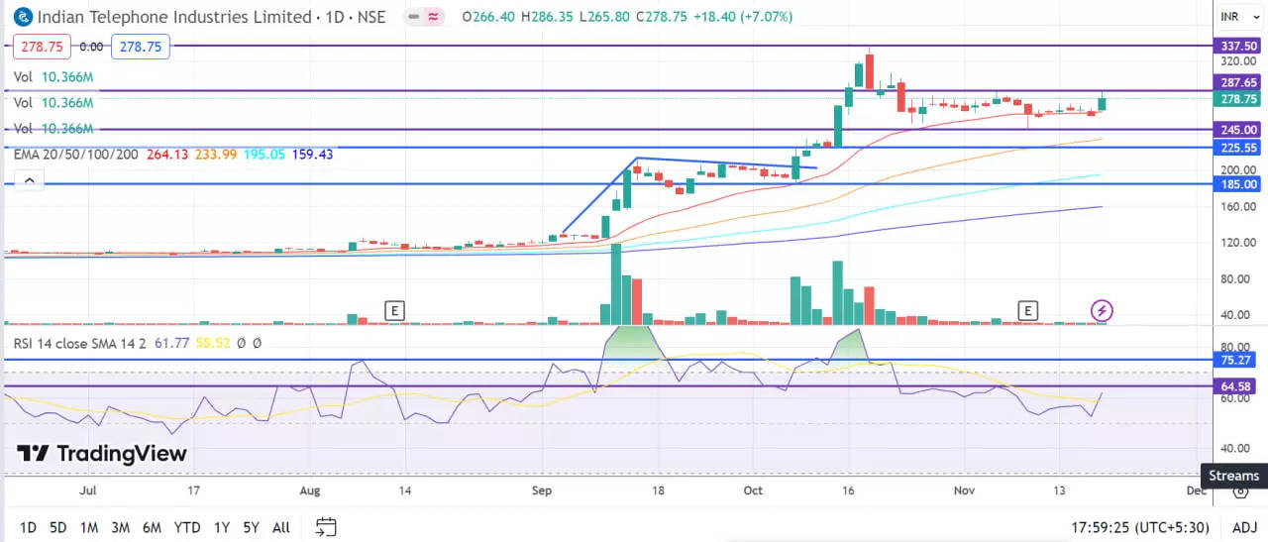Click the red 264.13 EMA 20 value
Screen dimensions: 1268x542
click(166, 154)
